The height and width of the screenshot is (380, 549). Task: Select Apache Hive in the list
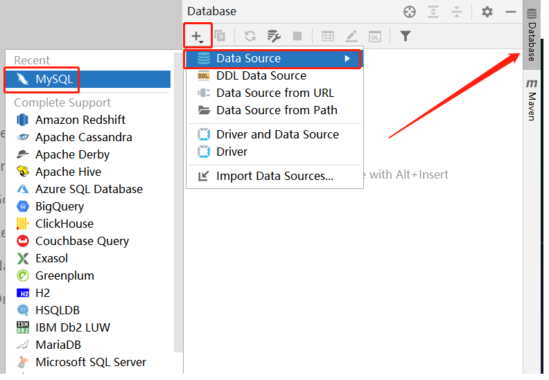point(87,172)
